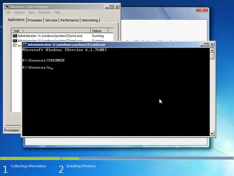Image resolution: width=234 pixels, height=176 pixels.
Task: Click the Running status of the first task
Action: tap(98, 36)
